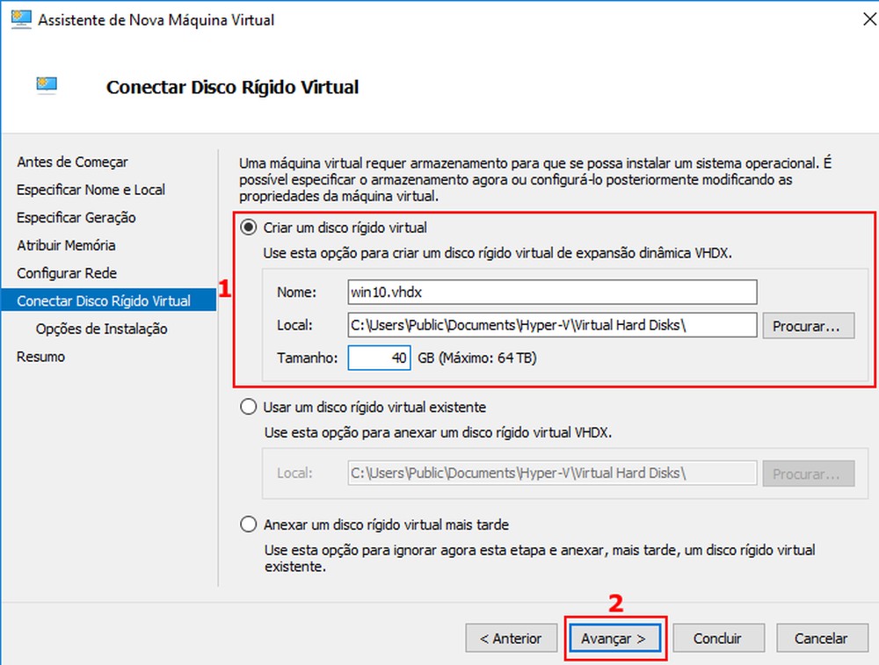Select 'Anexar um disco rígido virtual mais tarde'

(x=248, y=524)
